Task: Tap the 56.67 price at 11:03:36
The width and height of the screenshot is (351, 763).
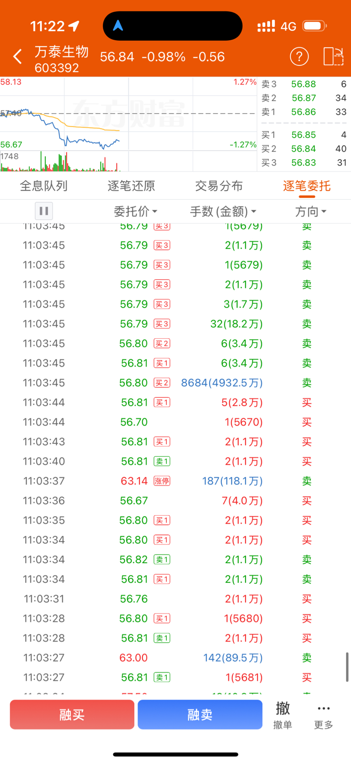Action: tap(134, 501)
